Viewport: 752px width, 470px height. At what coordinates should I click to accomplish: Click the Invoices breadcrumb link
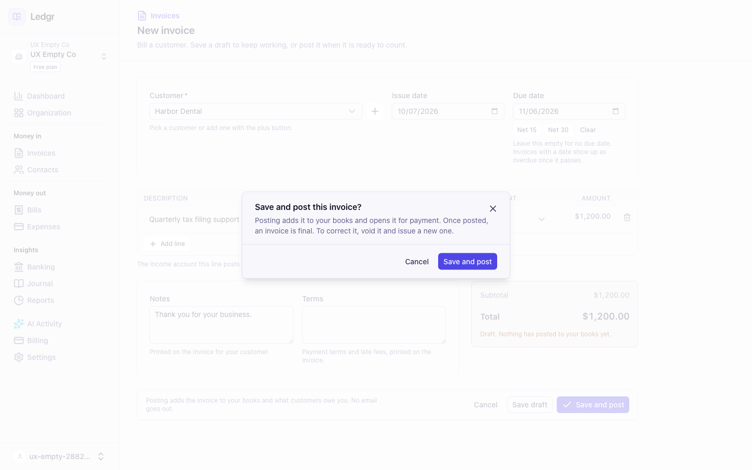point(165,16)
